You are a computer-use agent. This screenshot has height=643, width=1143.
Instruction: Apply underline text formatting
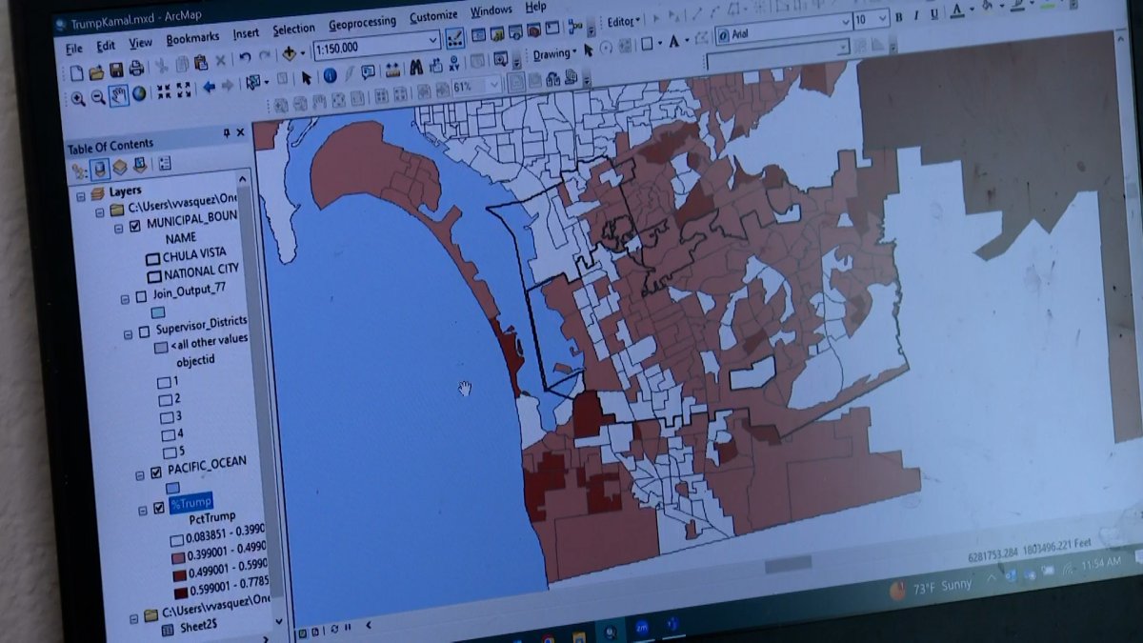(x=934, y=15)
